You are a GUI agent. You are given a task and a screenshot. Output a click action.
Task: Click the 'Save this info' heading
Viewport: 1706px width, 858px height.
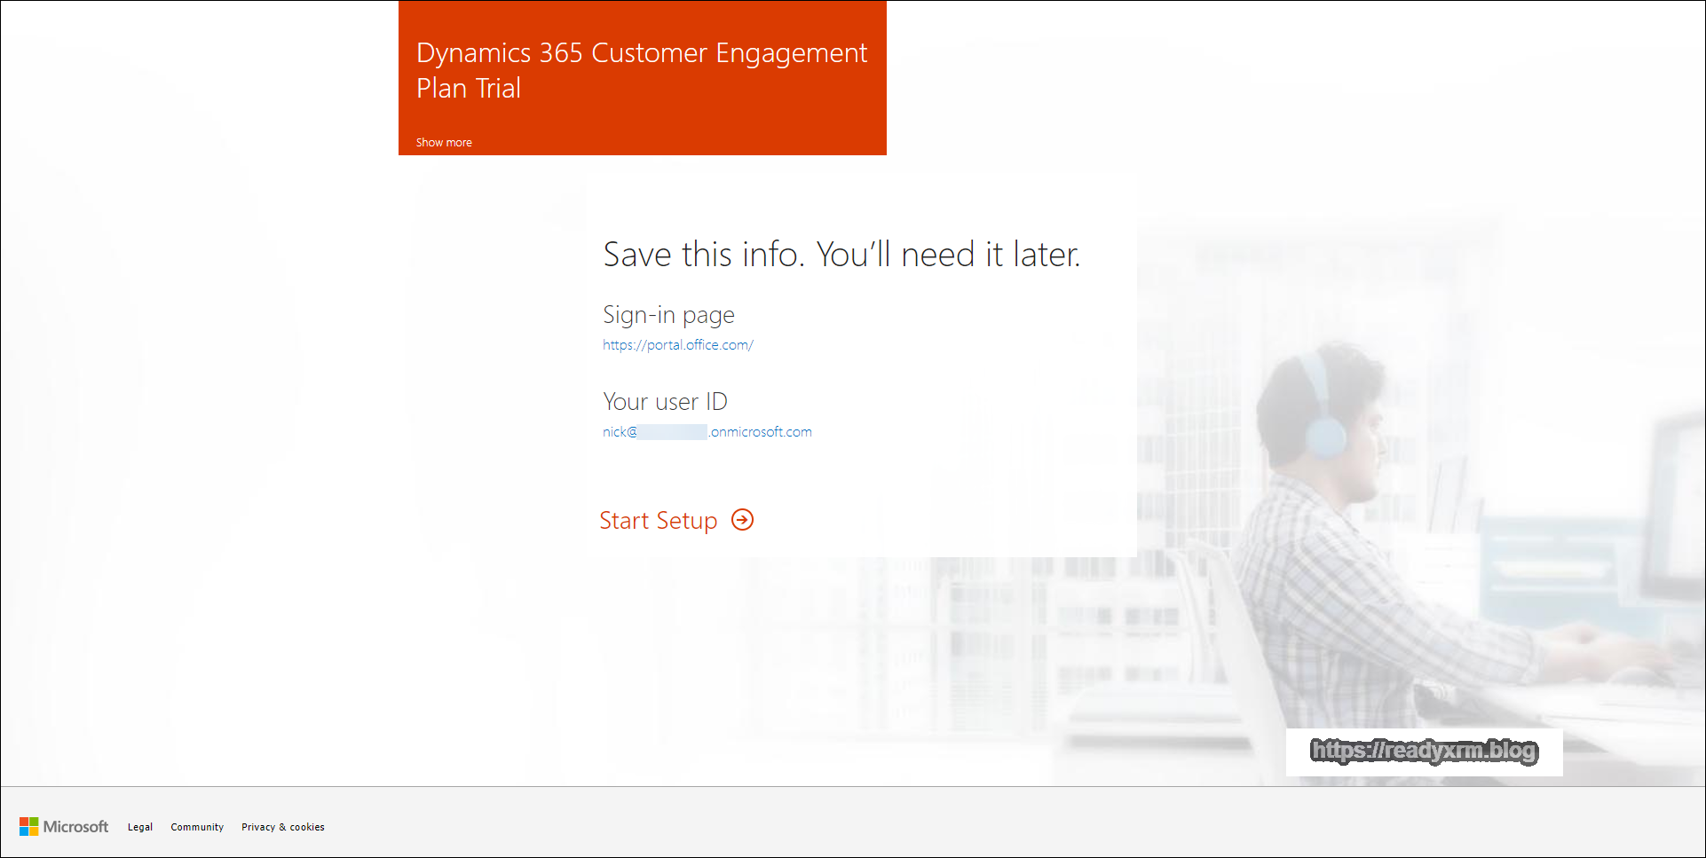[x=841, y=255]
